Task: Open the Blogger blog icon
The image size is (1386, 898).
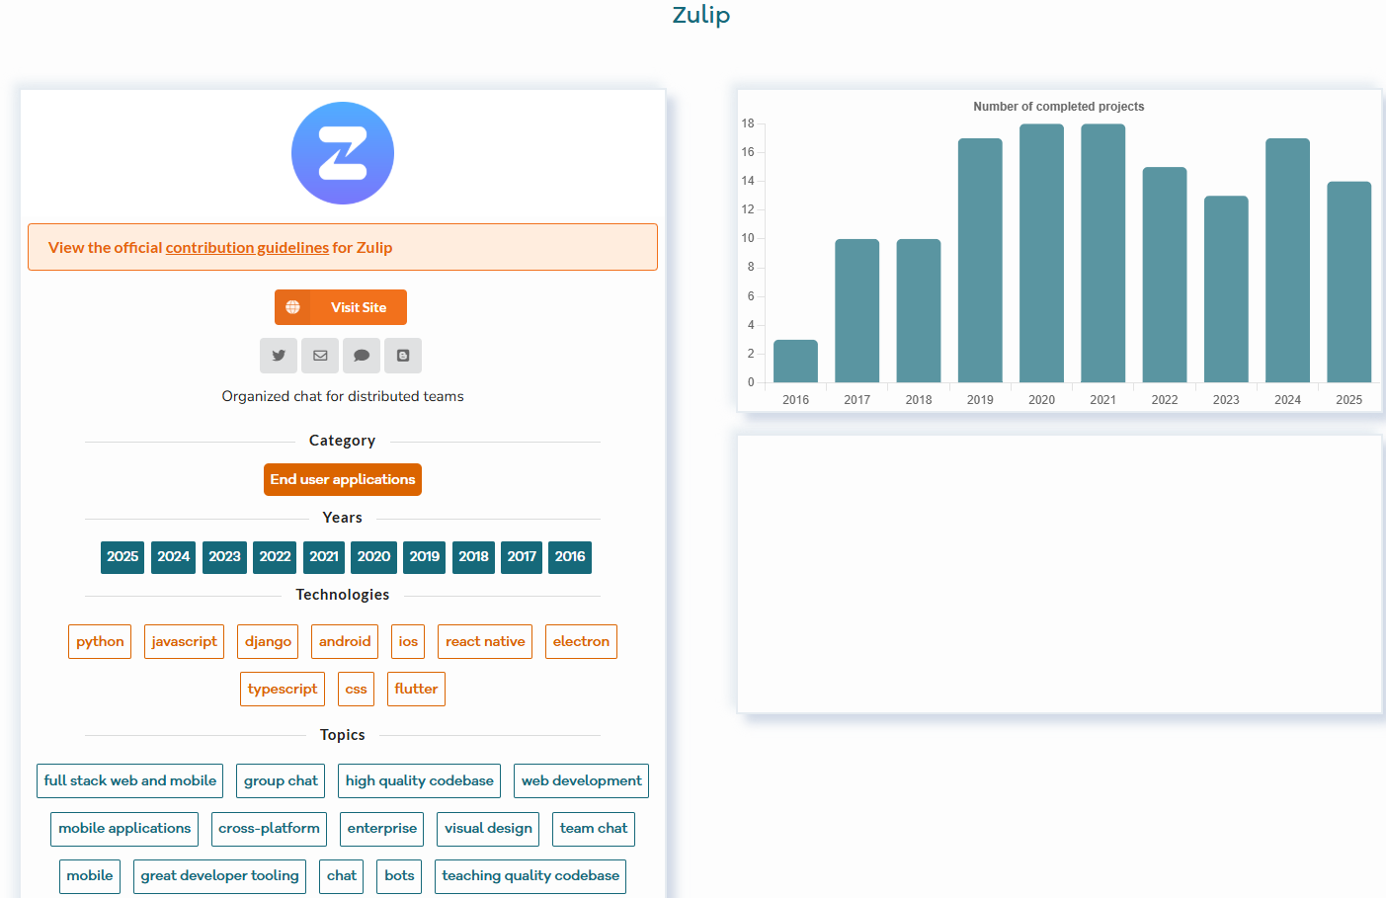Action: click(x=403, y=356)
